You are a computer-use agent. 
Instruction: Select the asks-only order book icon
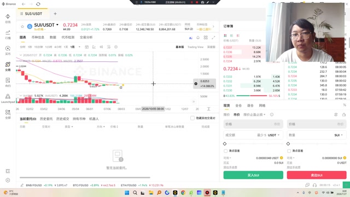(238, 36)
